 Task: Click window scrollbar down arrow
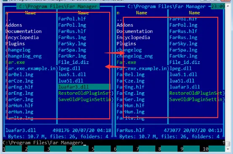pyautogui.click(x=228, y=149)
